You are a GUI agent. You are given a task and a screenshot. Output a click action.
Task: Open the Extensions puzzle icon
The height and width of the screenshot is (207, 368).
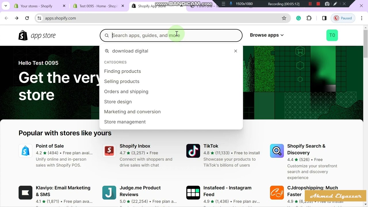[x=309, y=18]
